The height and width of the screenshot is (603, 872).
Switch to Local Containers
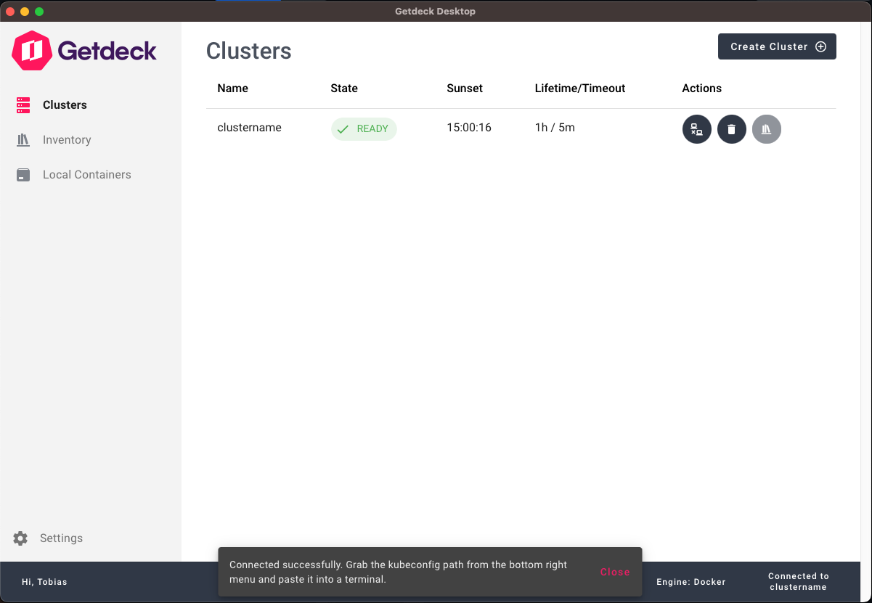pos(87,175)
